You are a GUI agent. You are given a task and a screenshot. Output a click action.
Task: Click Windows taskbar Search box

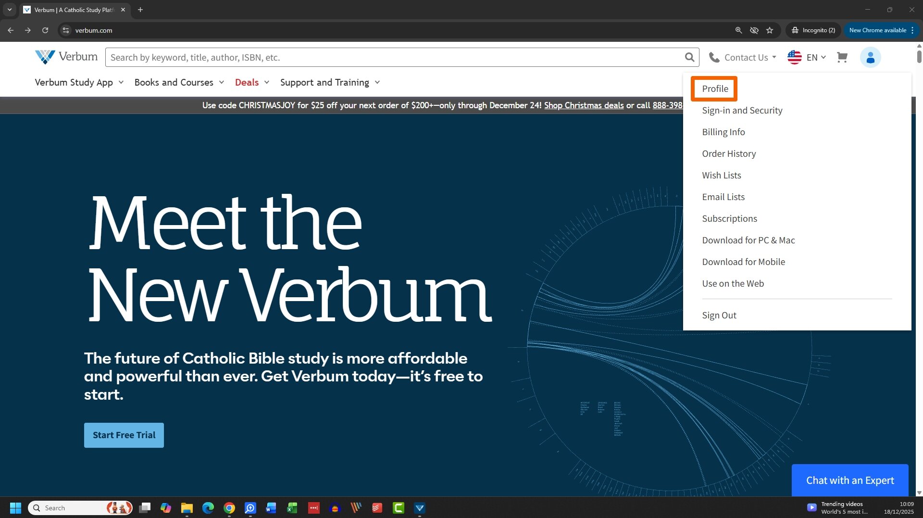pos(80,508)
